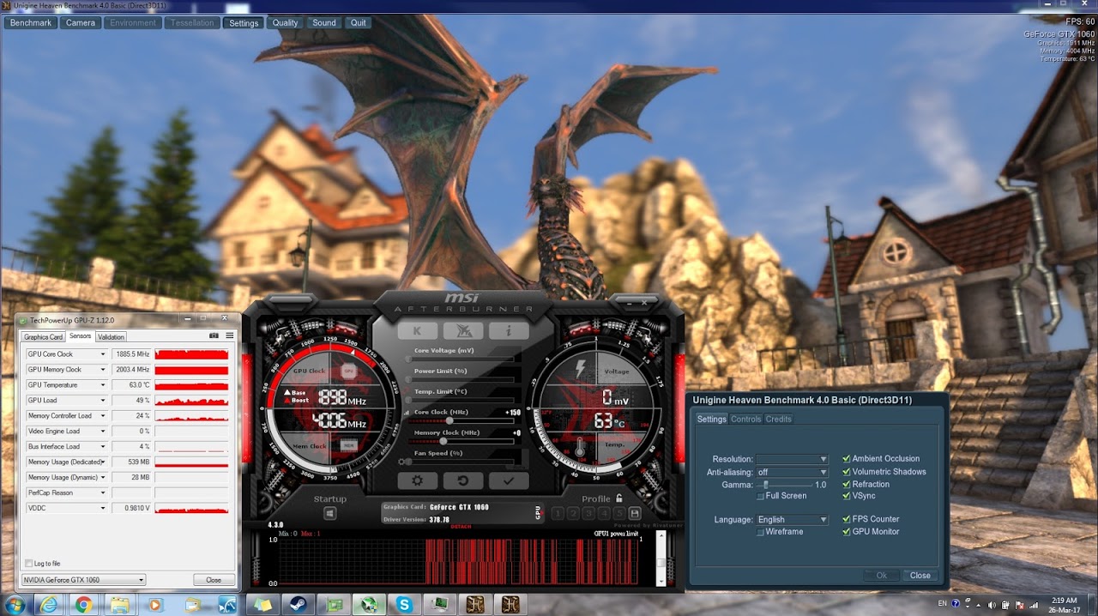Open Windows Explorer folder taskbar icon
1098x616 pixels.
pos(119,605)
